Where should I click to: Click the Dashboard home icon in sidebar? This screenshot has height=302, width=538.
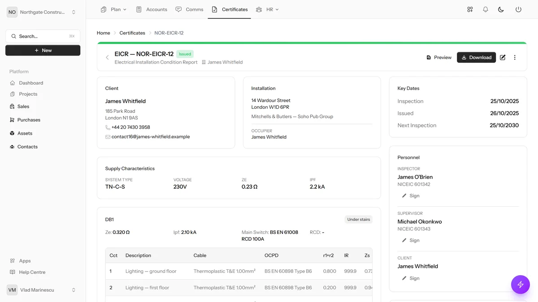[13, 83]
